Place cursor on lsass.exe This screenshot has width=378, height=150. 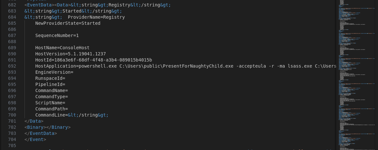(300, 66)
